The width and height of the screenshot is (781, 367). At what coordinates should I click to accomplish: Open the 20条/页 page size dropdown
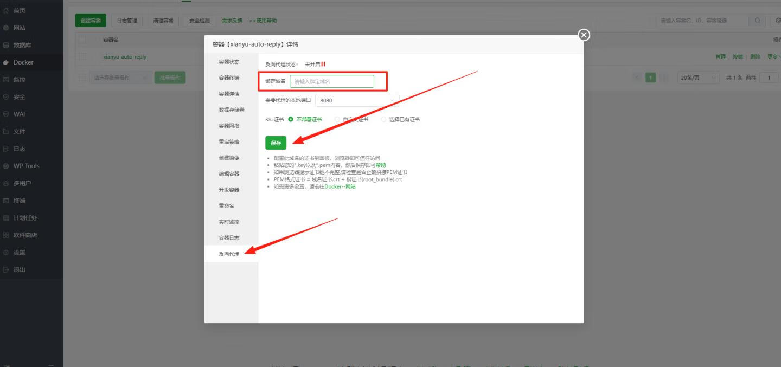coord(697,78)
